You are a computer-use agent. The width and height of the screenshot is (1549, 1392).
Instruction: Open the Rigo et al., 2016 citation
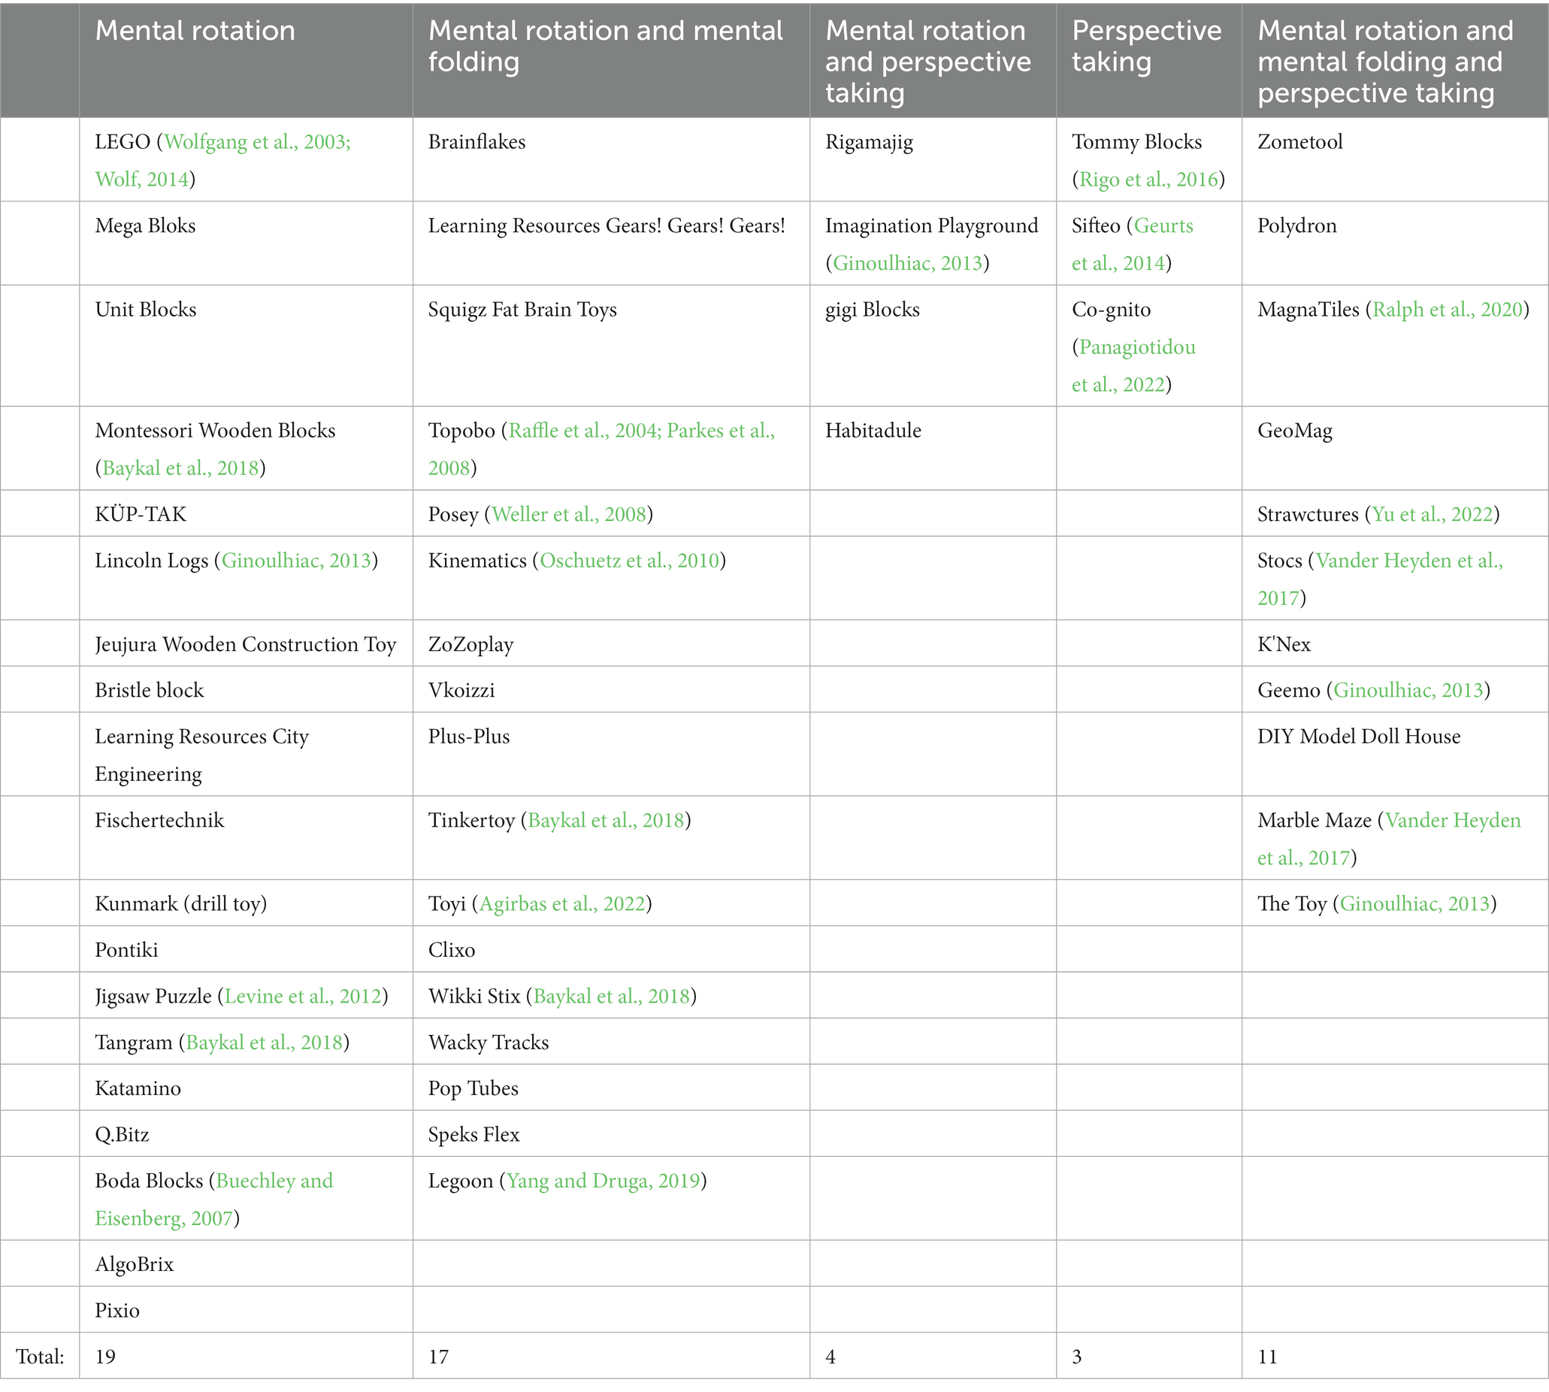[1149, 180]
